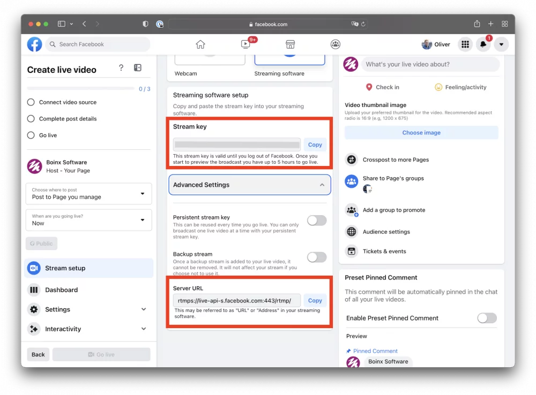
Task: Go to the Facebook Home feed icon
Action: [200, 44]
